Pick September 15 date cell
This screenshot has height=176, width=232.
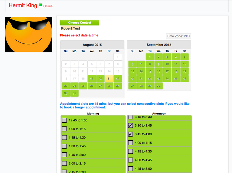pos(150,71)
